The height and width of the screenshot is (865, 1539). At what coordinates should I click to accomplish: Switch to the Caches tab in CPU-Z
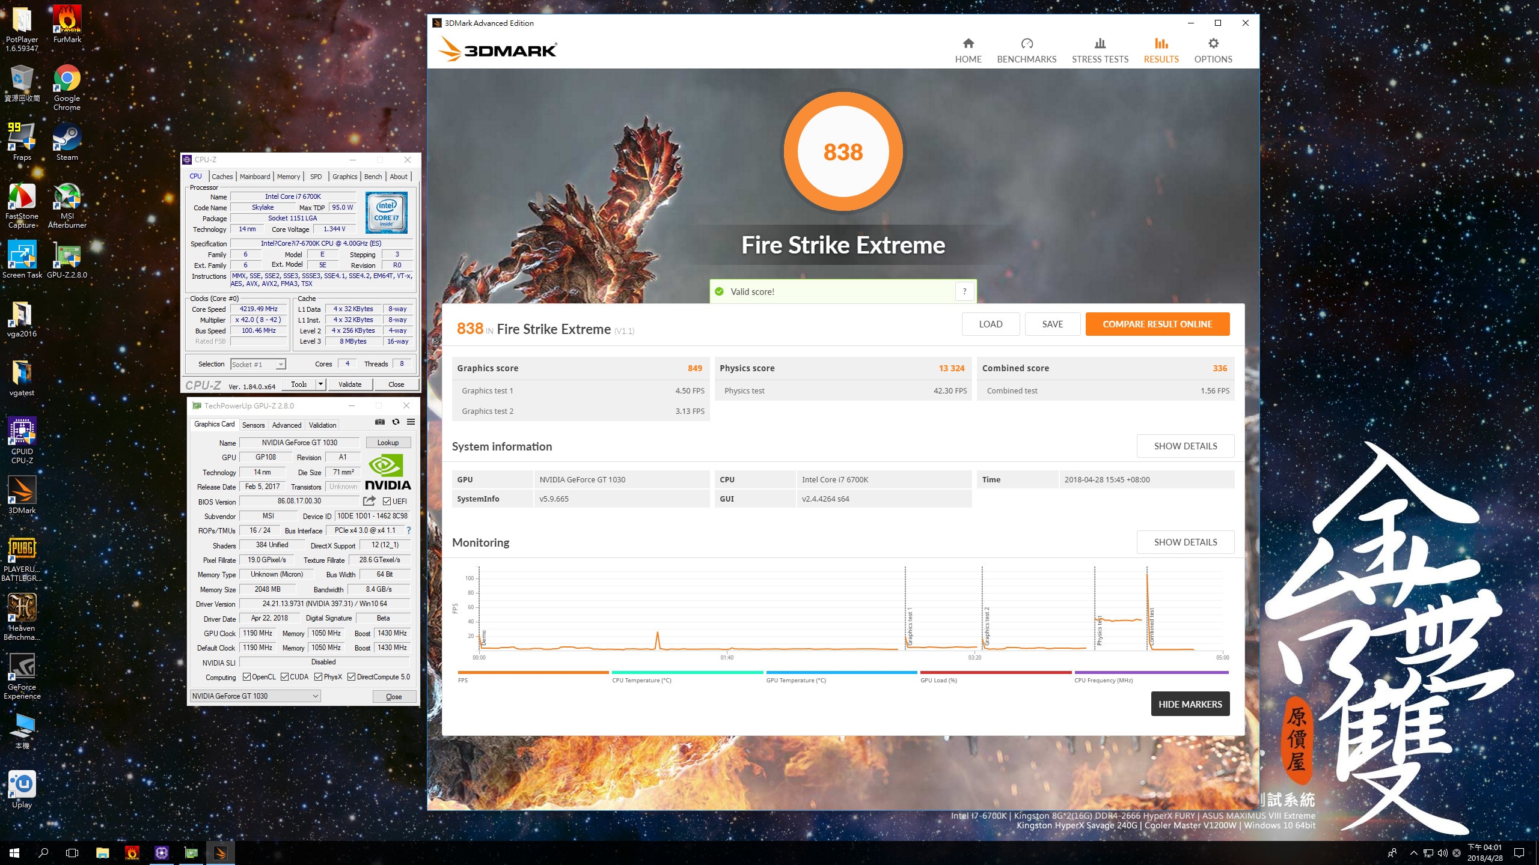pos(222,177)
